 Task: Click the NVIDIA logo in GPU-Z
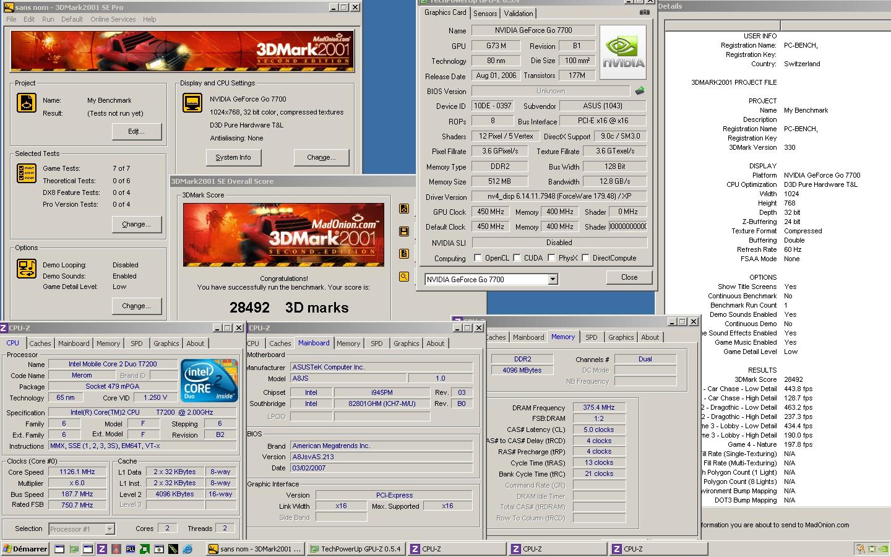point(623,53)
